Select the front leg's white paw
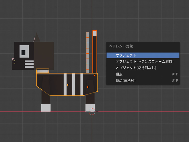This screenshot has height=142, width=189. [x=46, y=108]
